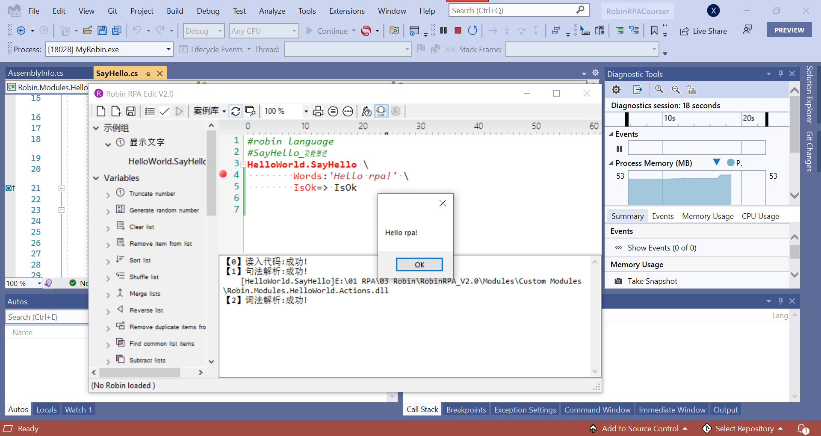The image size is (821, 436).
Task: Switch to the Breakpoints tab
Action: (x=466, y=409)
